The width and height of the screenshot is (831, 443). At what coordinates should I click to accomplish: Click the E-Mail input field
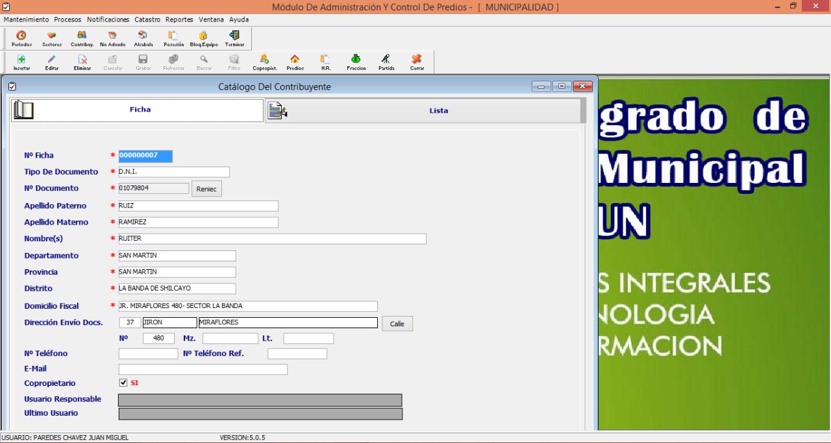pos(203,369)
